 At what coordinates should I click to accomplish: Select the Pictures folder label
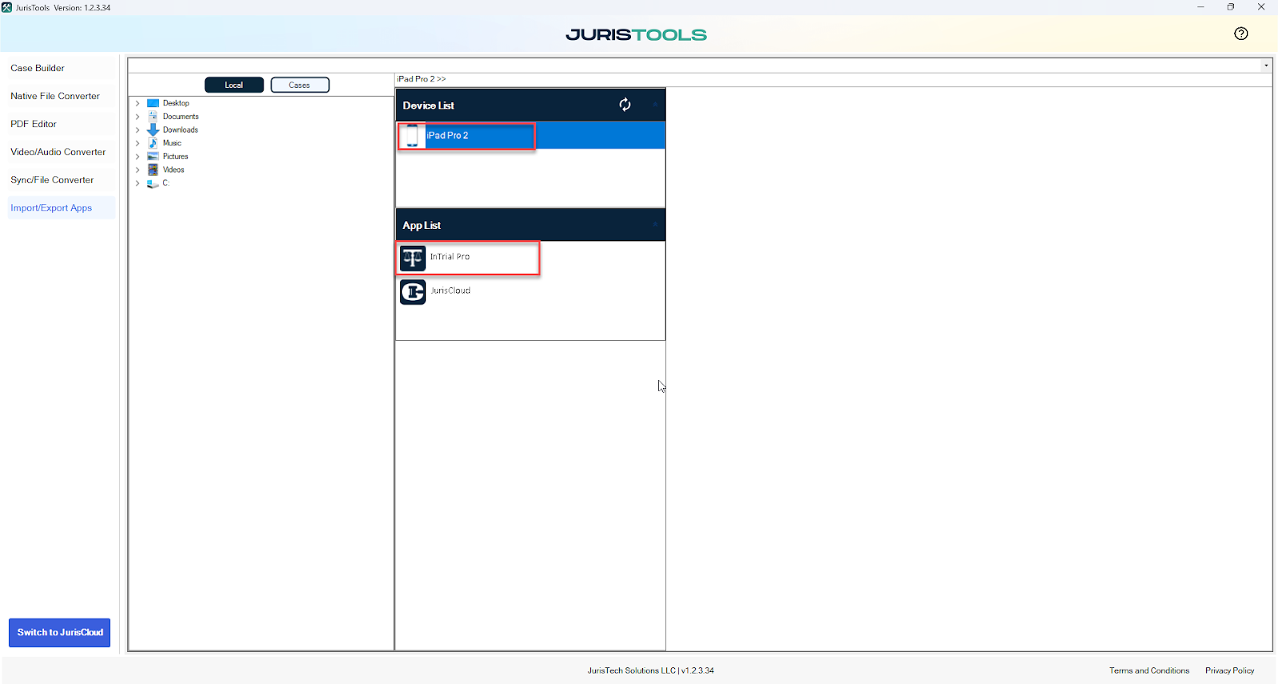[x=176, y=156]
